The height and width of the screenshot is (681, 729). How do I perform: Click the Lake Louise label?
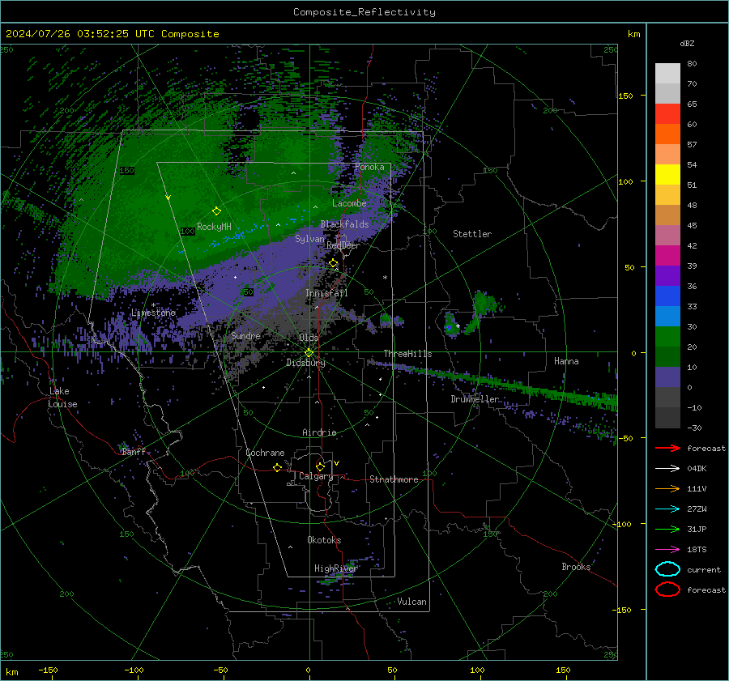[62, 398]
